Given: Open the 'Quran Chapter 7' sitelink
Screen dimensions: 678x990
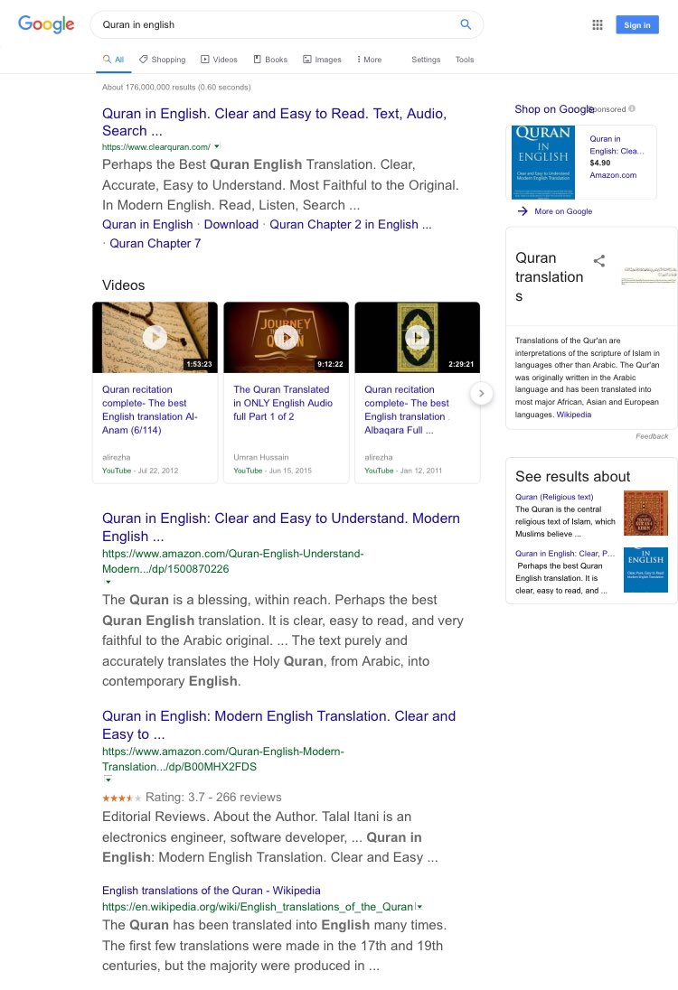Looking at the screenshot, I should pos(155,243).
